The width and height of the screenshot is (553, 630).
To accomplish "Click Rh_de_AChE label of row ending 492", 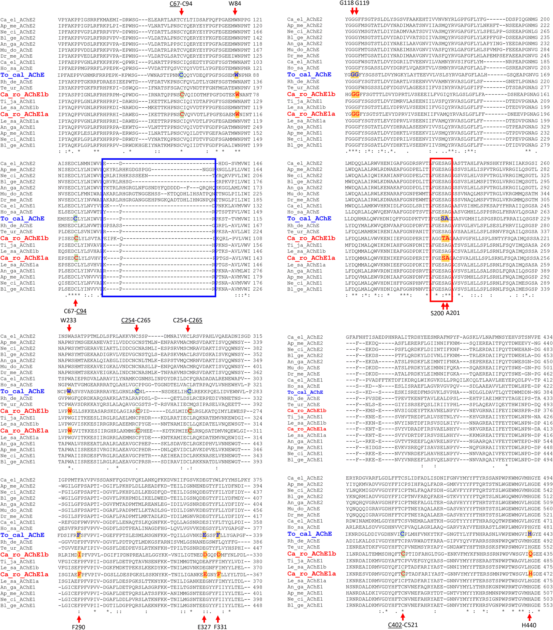I will (x=303, y=541).
